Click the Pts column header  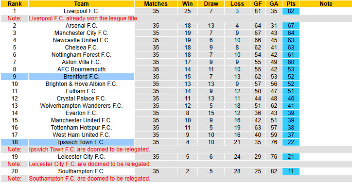pos(291,4)
